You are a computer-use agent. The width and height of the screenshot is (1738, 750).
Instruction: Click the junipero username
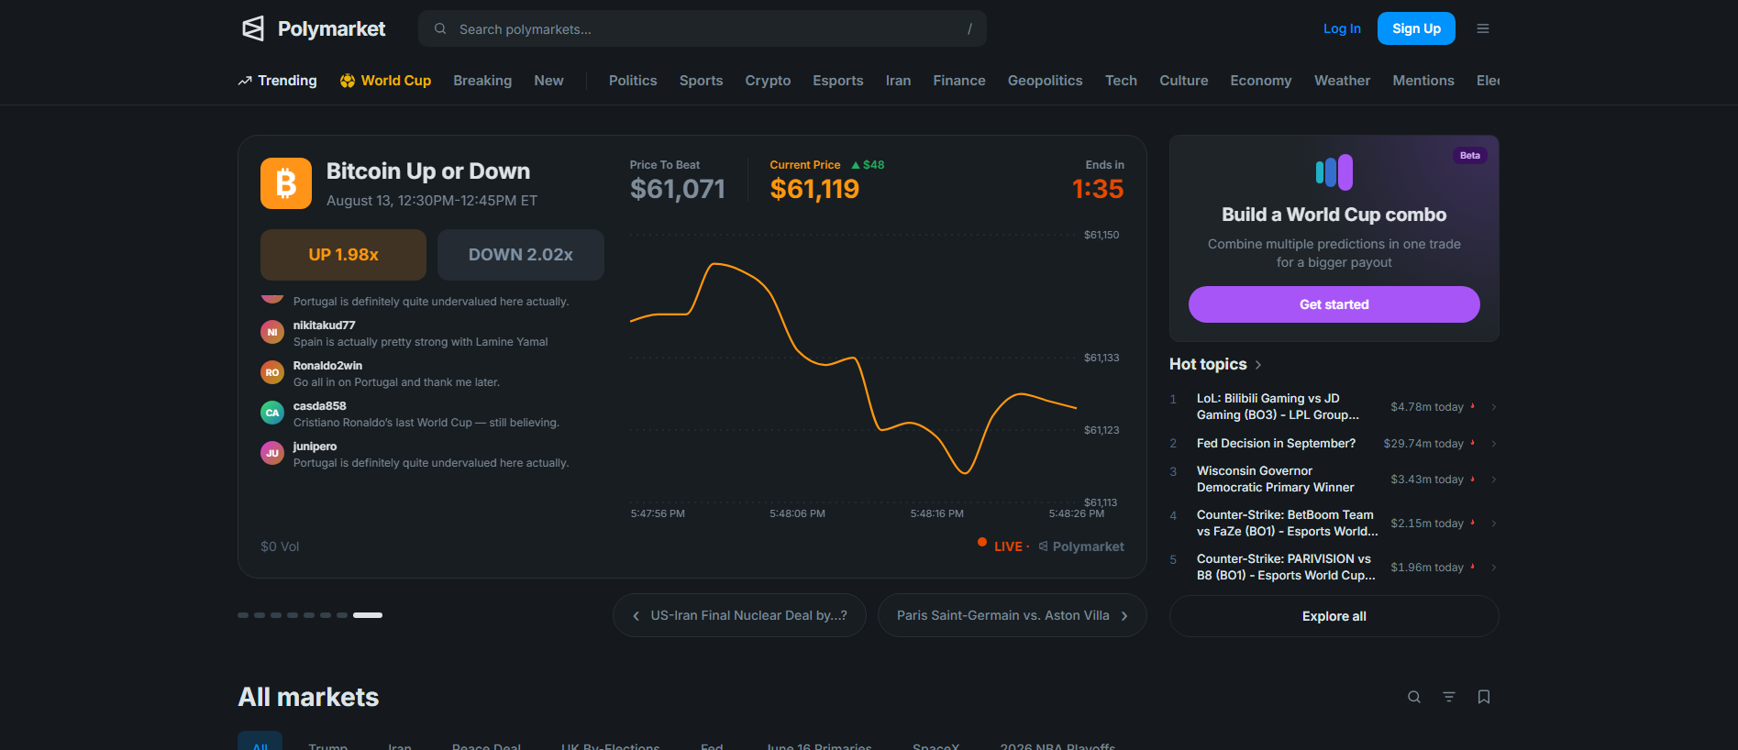click(315, 447)
